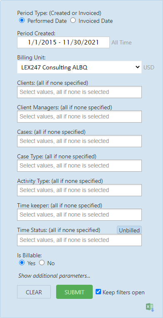Open the Clients multi-select field
The height and width of the screenshot is (318, 163).
(x=79, y=92)
